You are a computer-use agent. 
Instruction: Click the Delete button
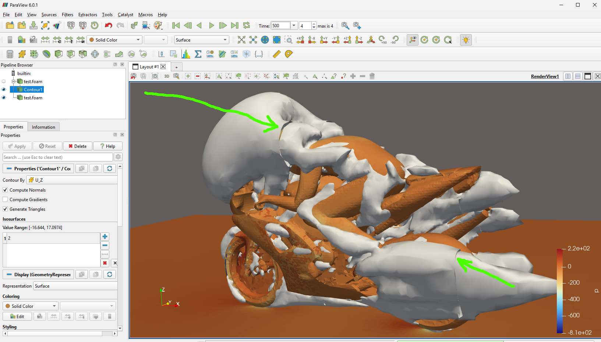pos(77,146)
